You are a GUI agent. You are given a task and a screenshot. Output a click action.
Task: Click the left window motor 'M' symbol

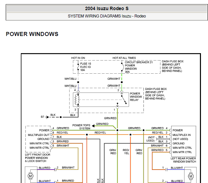pyautogui.click(x=30, y=176)
